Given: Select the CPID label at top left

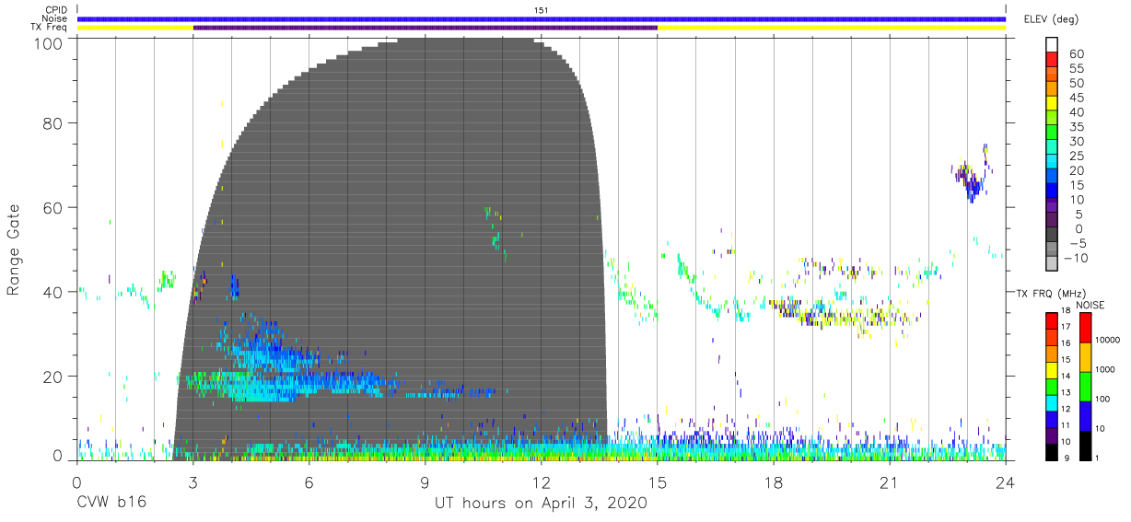Looking at the screenshot, I should 57,10.
